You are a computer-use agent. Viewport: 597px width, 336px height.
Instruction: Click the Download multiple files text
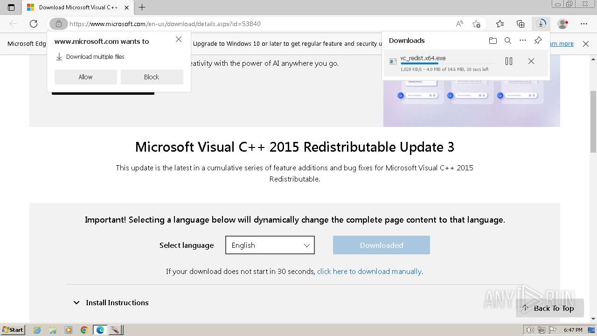click(95, 56)
